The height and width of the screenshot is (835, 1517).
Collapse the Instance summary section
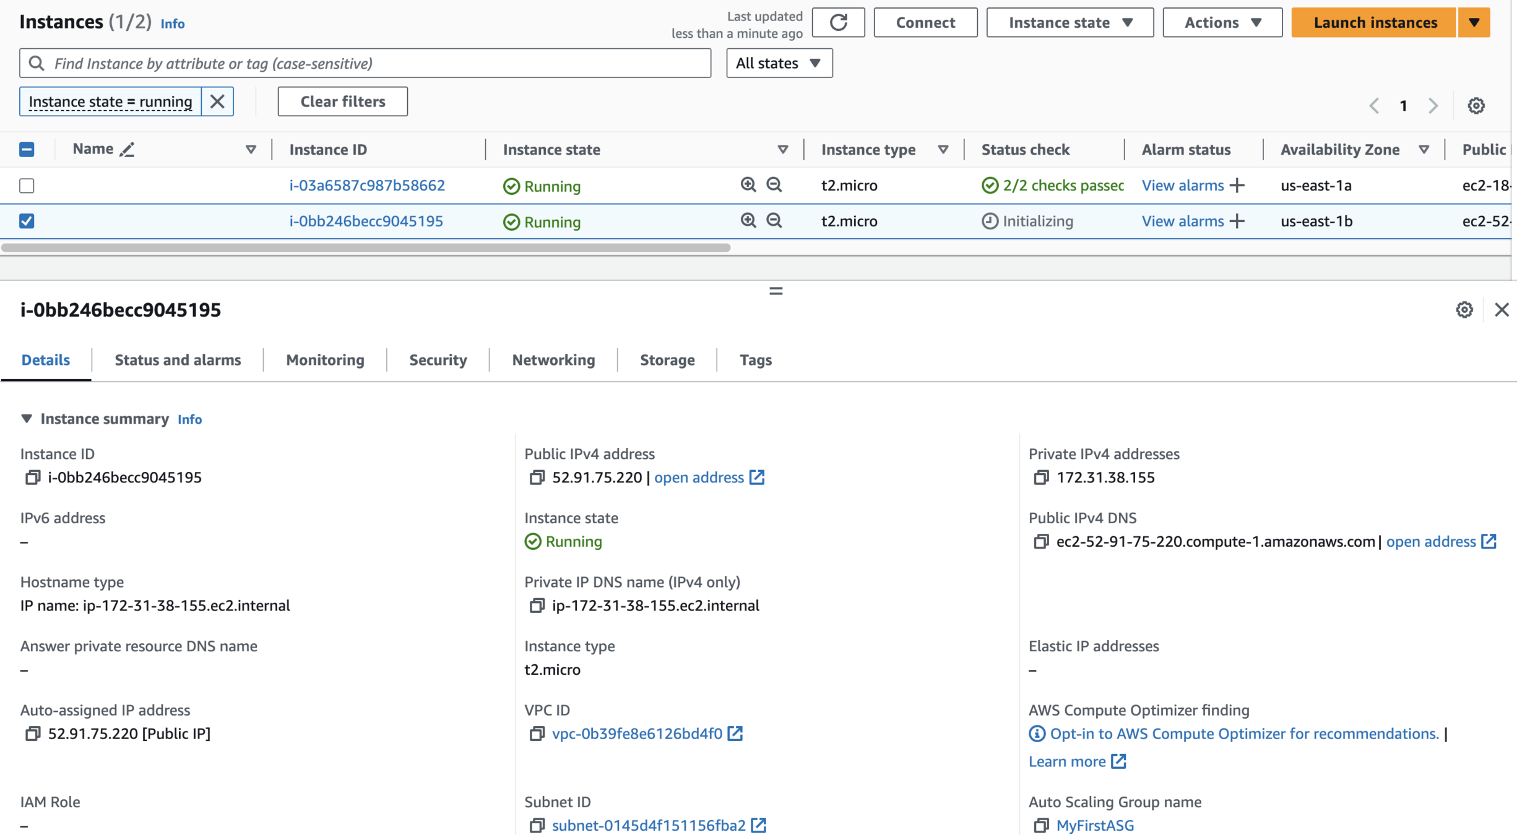[x=27, y=419]
